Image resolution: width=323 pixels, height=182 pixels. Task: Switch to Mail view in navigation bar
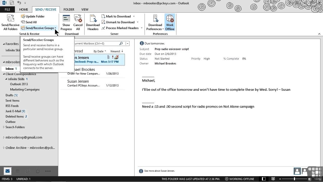coord(7,171)
